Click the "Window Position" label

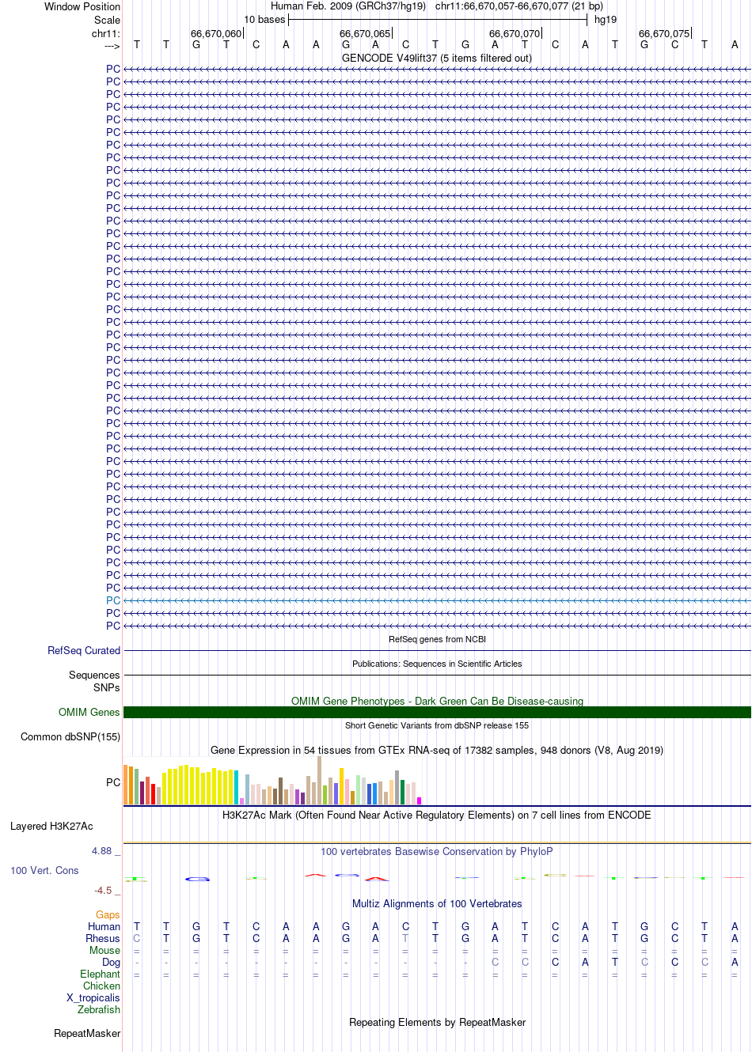pyautogui.click(x=82, y=6)
